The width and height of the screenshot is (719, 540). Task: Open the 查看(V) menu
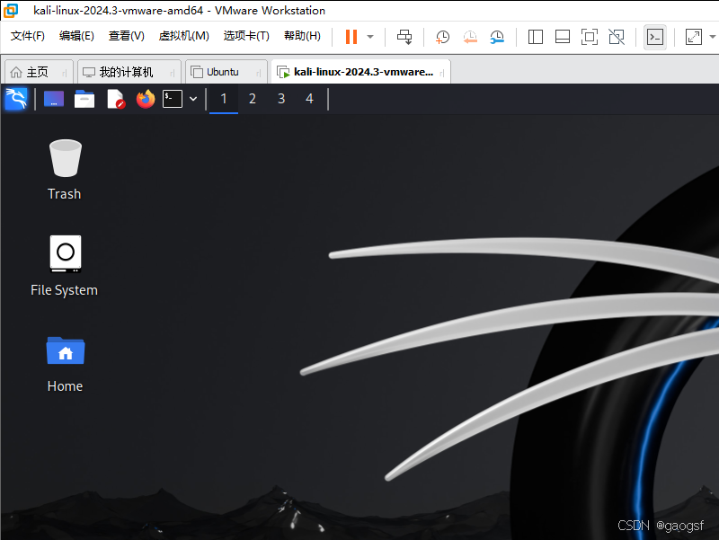(x=126, y=36)
